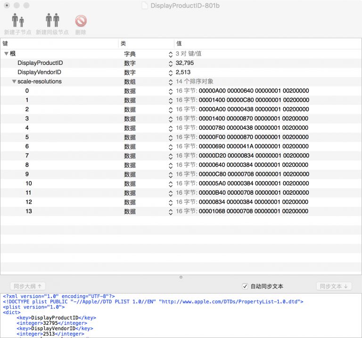
Task: Click the 新建同级节点 (new sibling node) icon
Action: tap(52, 21)
